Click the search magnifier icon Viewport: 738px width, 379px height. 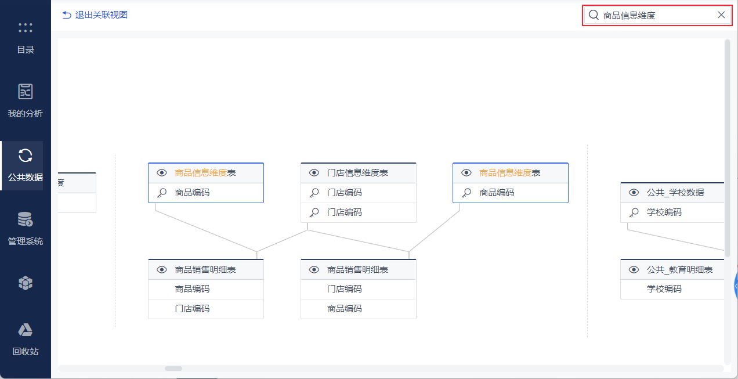[594, 15]
